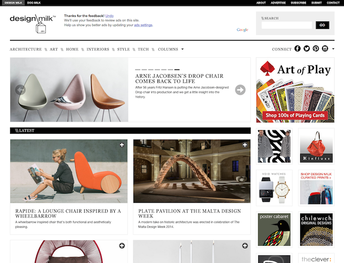Open Rapide lounge chair article title
344x263 pixels.
click(68, 214)
